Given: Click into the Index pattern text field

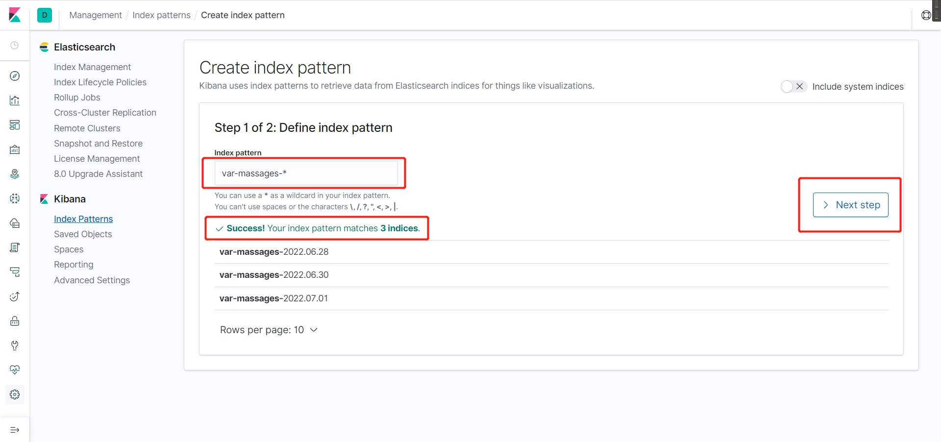Looking at the screenshot, I should click(306, 173).
